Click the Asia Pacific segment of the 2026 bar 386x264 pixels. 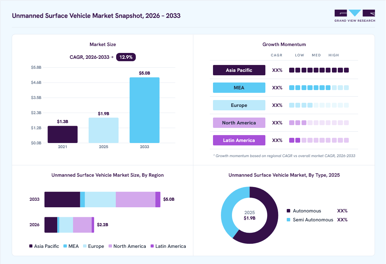(x=51, y=225)
